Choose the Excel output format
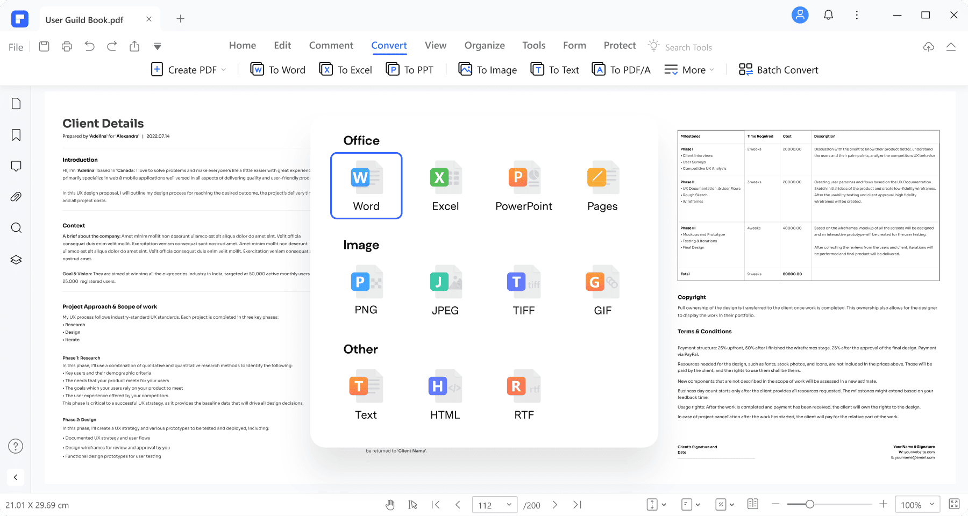This screenshot has width=968, height=516. click(445, 186)
